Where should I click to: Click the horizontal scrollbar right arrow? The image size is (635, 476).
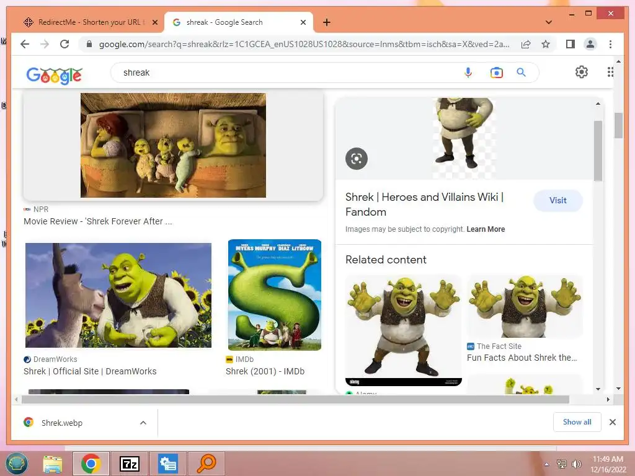pyautogui.click(x=608, y=400)
